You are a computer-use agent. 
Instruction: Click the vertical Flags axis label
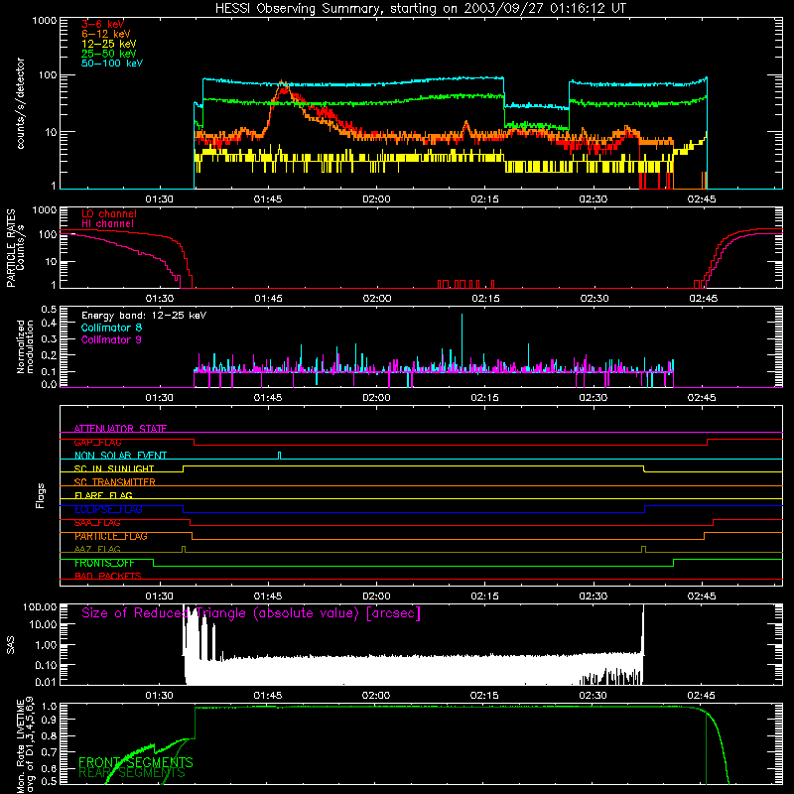(x=41, y=495)
